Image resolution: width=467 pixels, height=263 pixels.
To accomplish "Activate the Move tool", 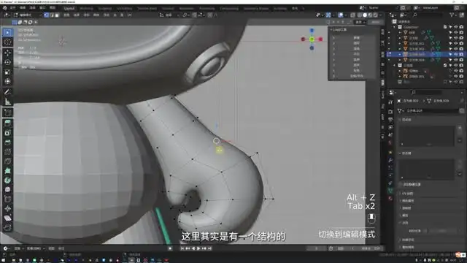I will point(7,53).
